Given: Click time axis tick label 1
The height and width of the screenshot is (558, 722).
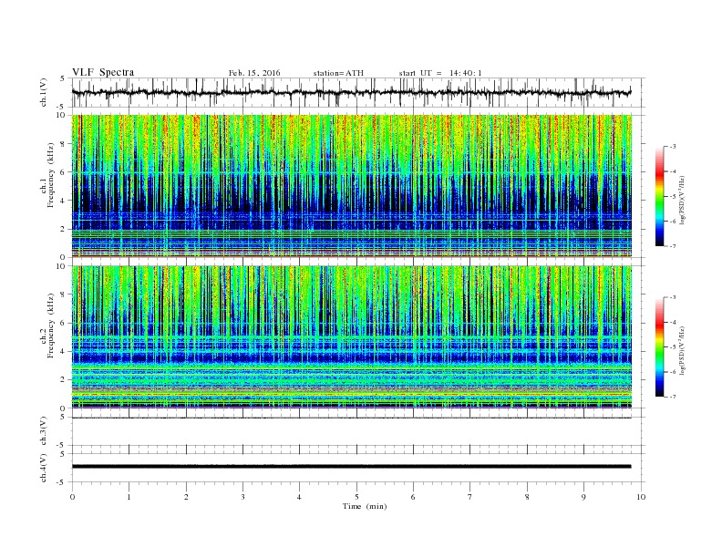Looking at the screenshot, I should [129, 497].
